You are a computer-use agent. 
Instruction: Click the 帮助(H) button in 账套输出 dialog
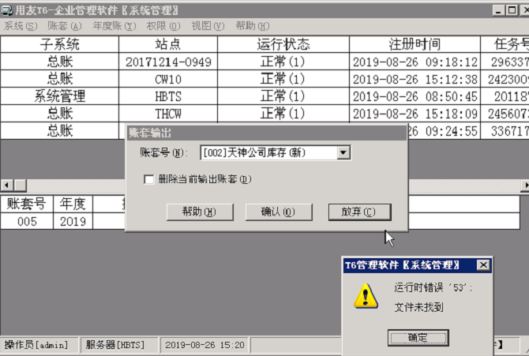[x=200, y=212]
